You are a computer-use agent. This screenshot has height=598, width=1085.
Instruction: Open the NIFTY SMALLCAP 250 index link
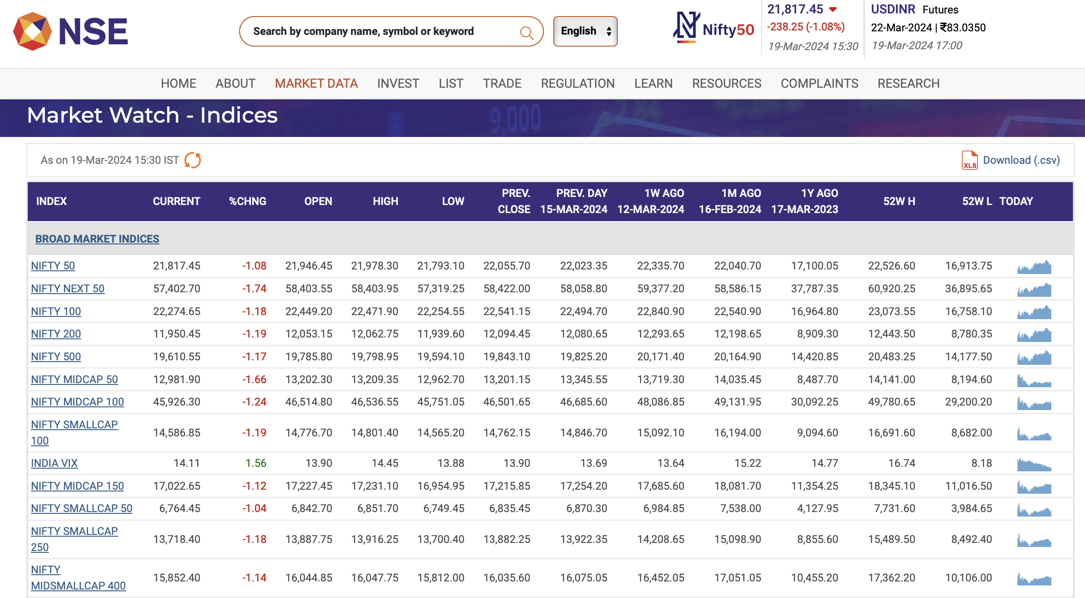pyautogui.click(x=74, y=539)
